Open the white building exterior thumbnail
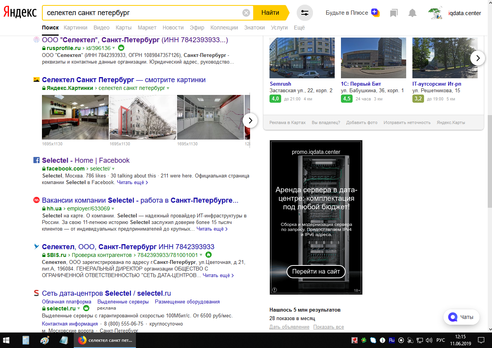This screenshot has width=492, height=348. click(143, 117)
